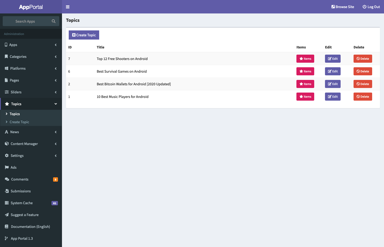Click the Suggest a Feature paper-plane icon

click(x=7, y=215)
